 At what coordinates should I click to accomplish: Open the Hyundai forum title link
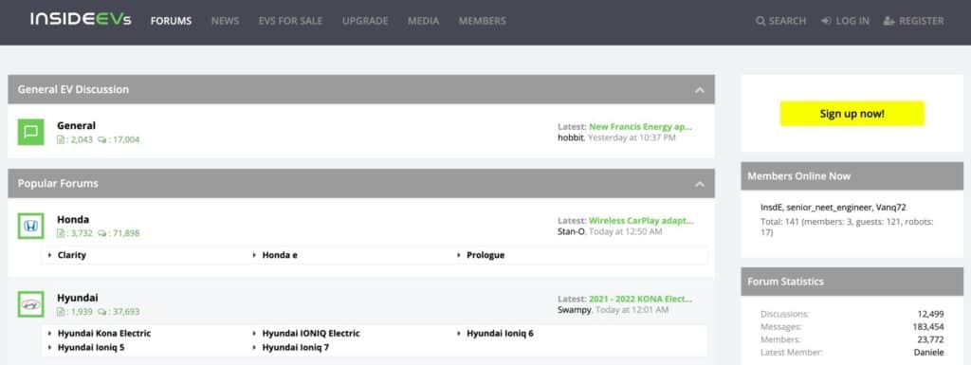point(78,298)
